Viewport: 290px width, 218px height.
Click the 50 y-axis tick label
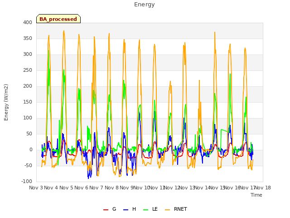click(x=29, y=134)
